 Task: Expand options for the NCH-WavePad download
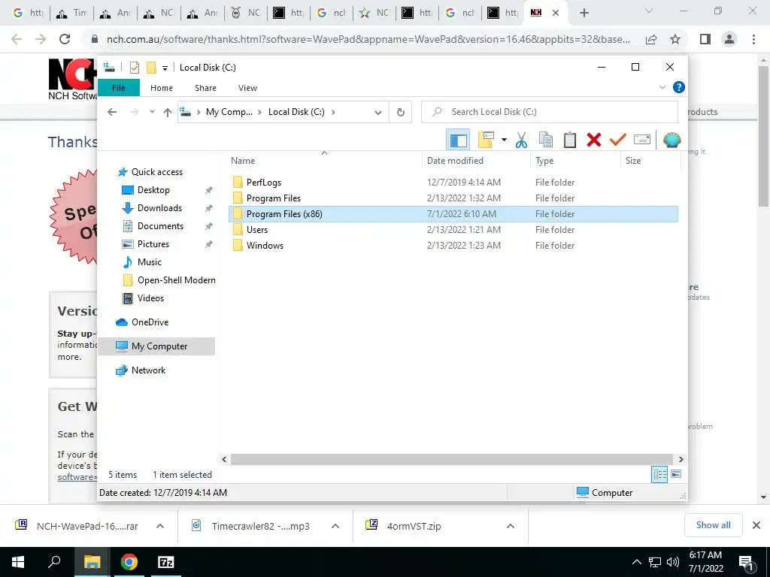click(160, 526)
